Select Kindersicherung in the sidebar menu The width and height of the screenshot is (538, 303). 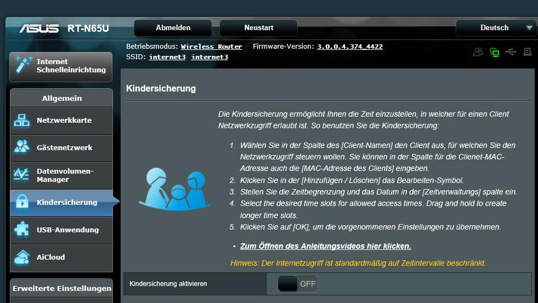pyautogui.click(x=61, y=203)
